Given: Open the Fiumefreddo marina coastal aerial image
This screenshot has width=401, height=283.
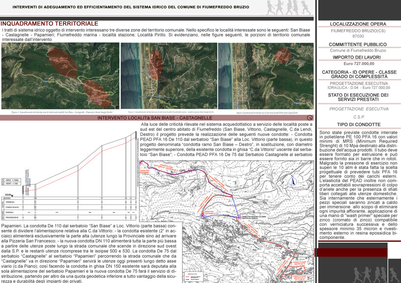Looking at the screenshot, I should coord(169,76).
